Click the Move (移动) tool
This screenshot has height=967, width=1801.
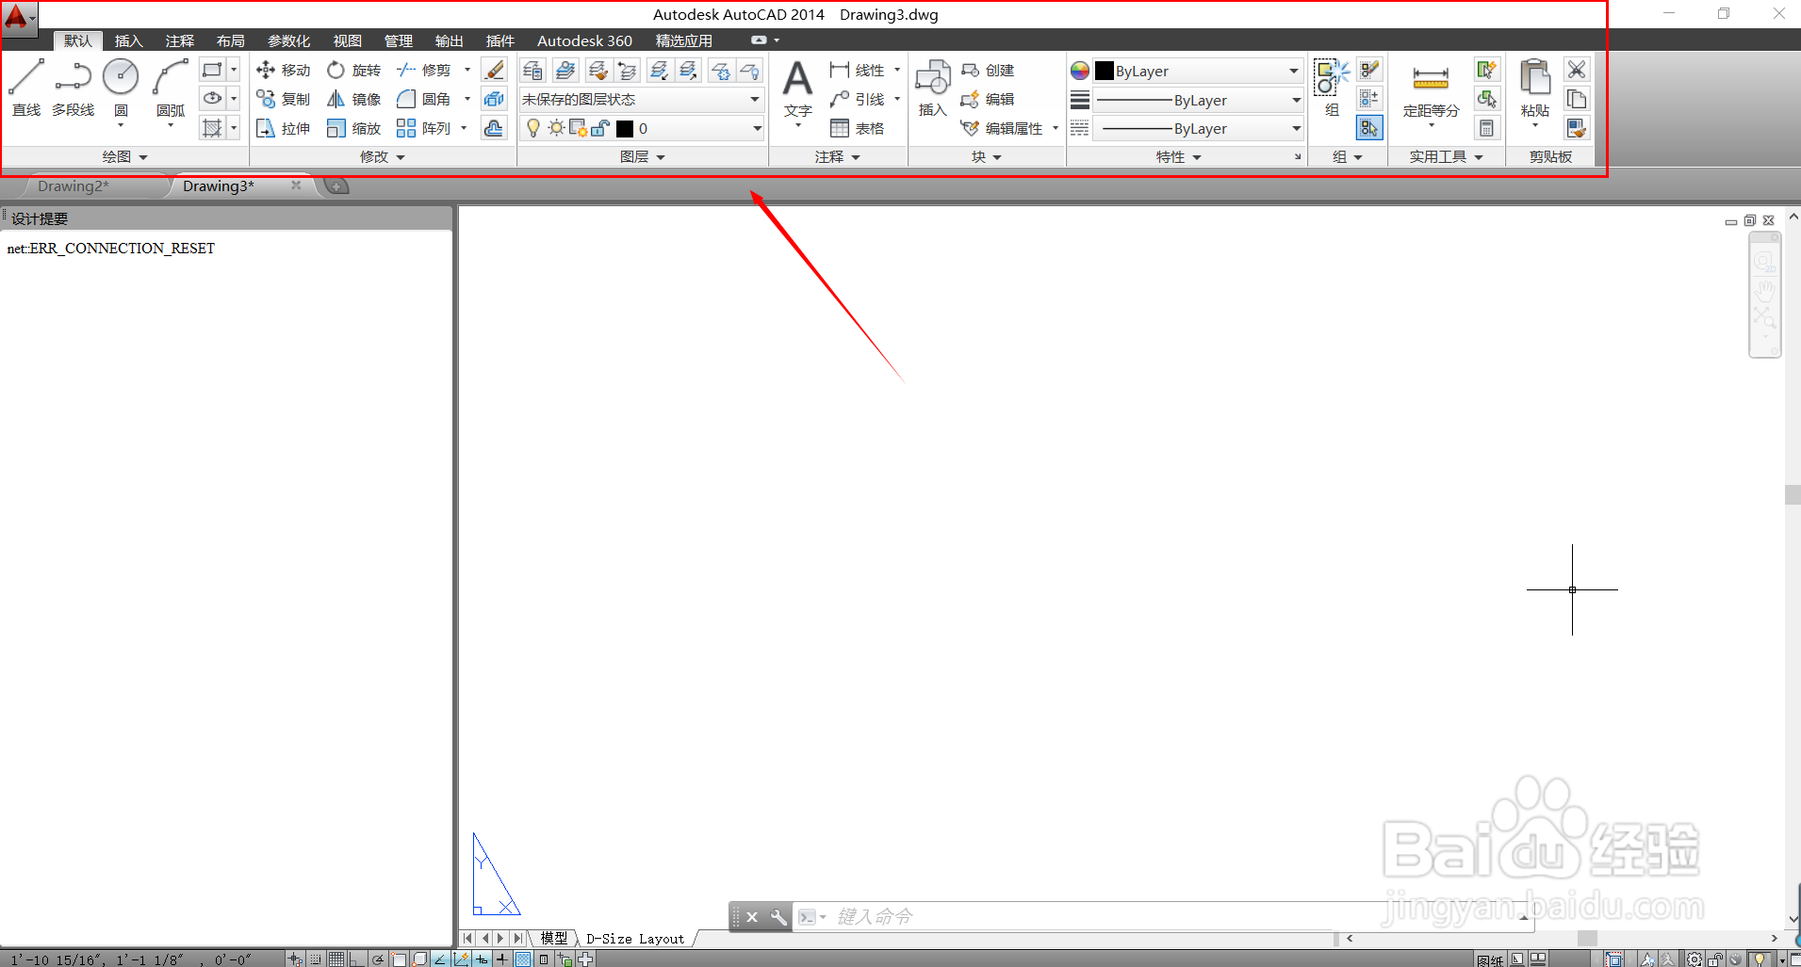click(283, 70)
